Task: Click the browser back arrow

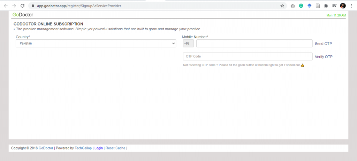Action: coord(6,6)
